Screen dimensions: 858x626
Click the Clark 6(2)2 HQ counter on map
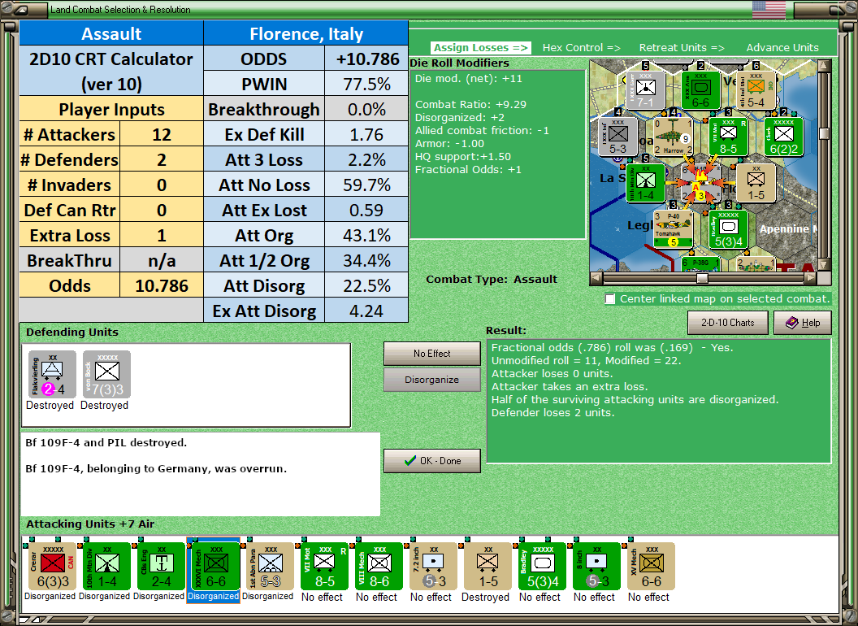[x=783, y=136]
